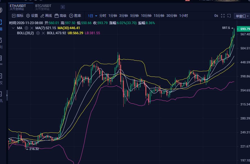The image size is (250, 164).
Task: Click the add-window icon beside fullscreen
Action: (x=229, y=16)
